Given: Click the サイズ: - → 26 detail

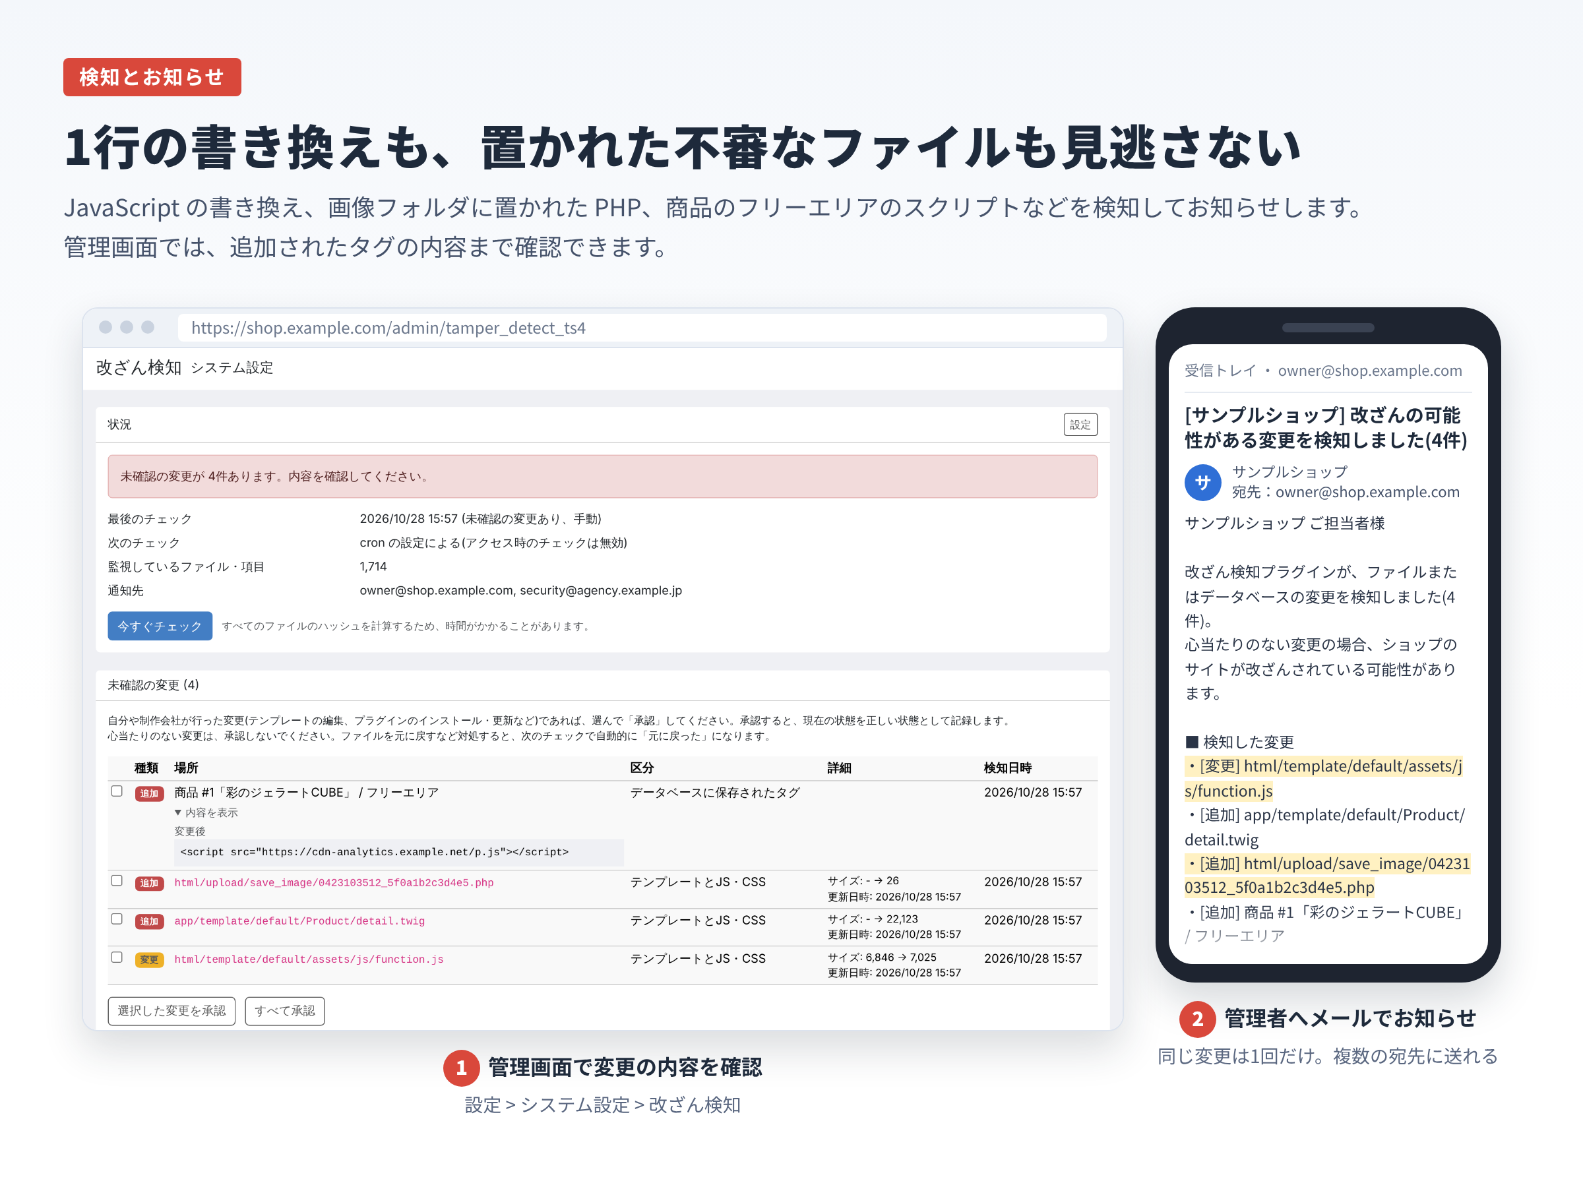Looking at the screenshot, I should [863, 880].
